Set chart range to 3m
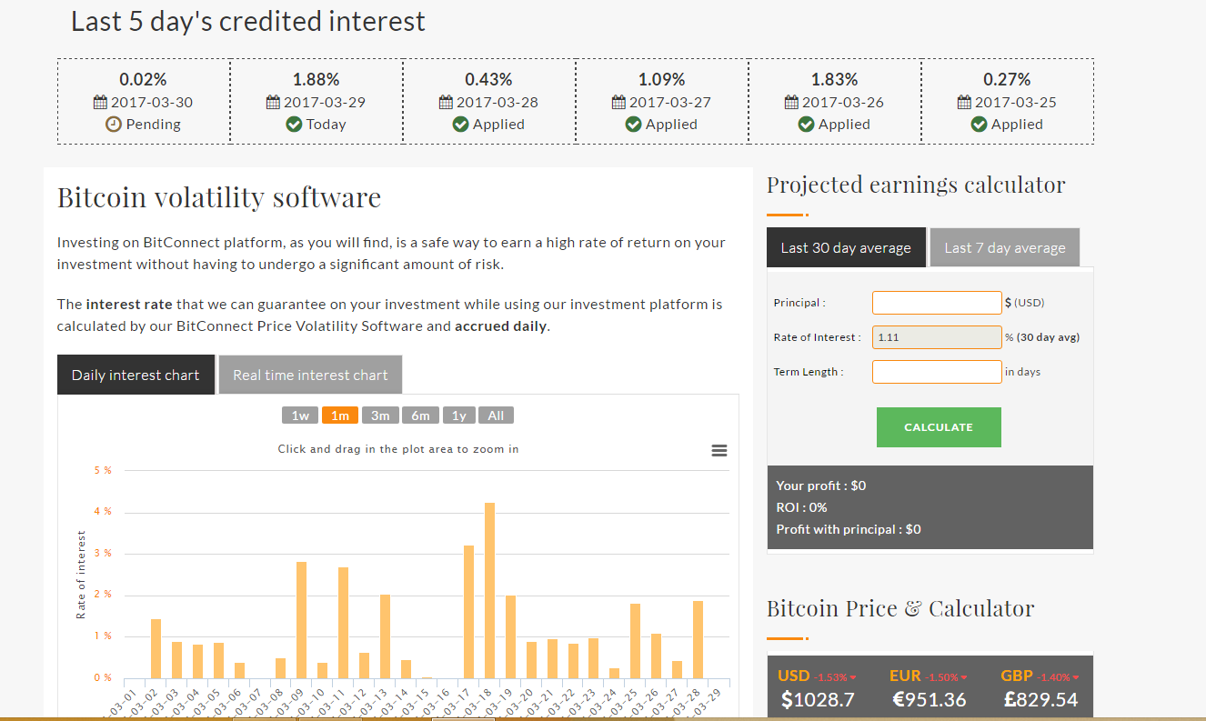This screenshot has height=721, width=1206. [x=380, y=416]
